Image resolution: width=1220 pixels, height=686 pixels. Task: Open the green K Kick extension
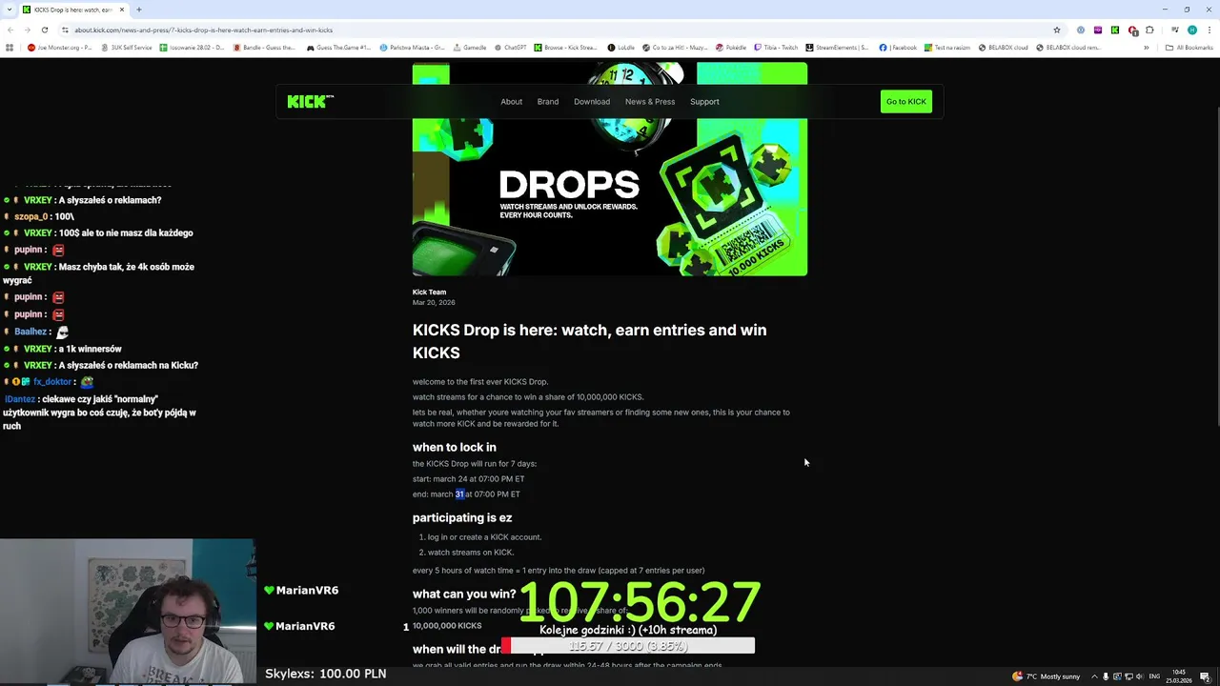[x=1114, y=30]
